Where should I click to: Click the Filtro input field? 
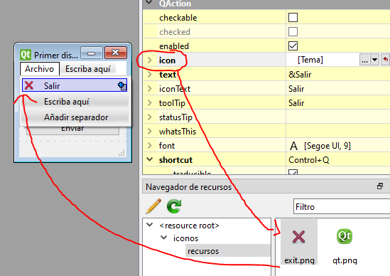pyautogui.click(x=342, y=206)
